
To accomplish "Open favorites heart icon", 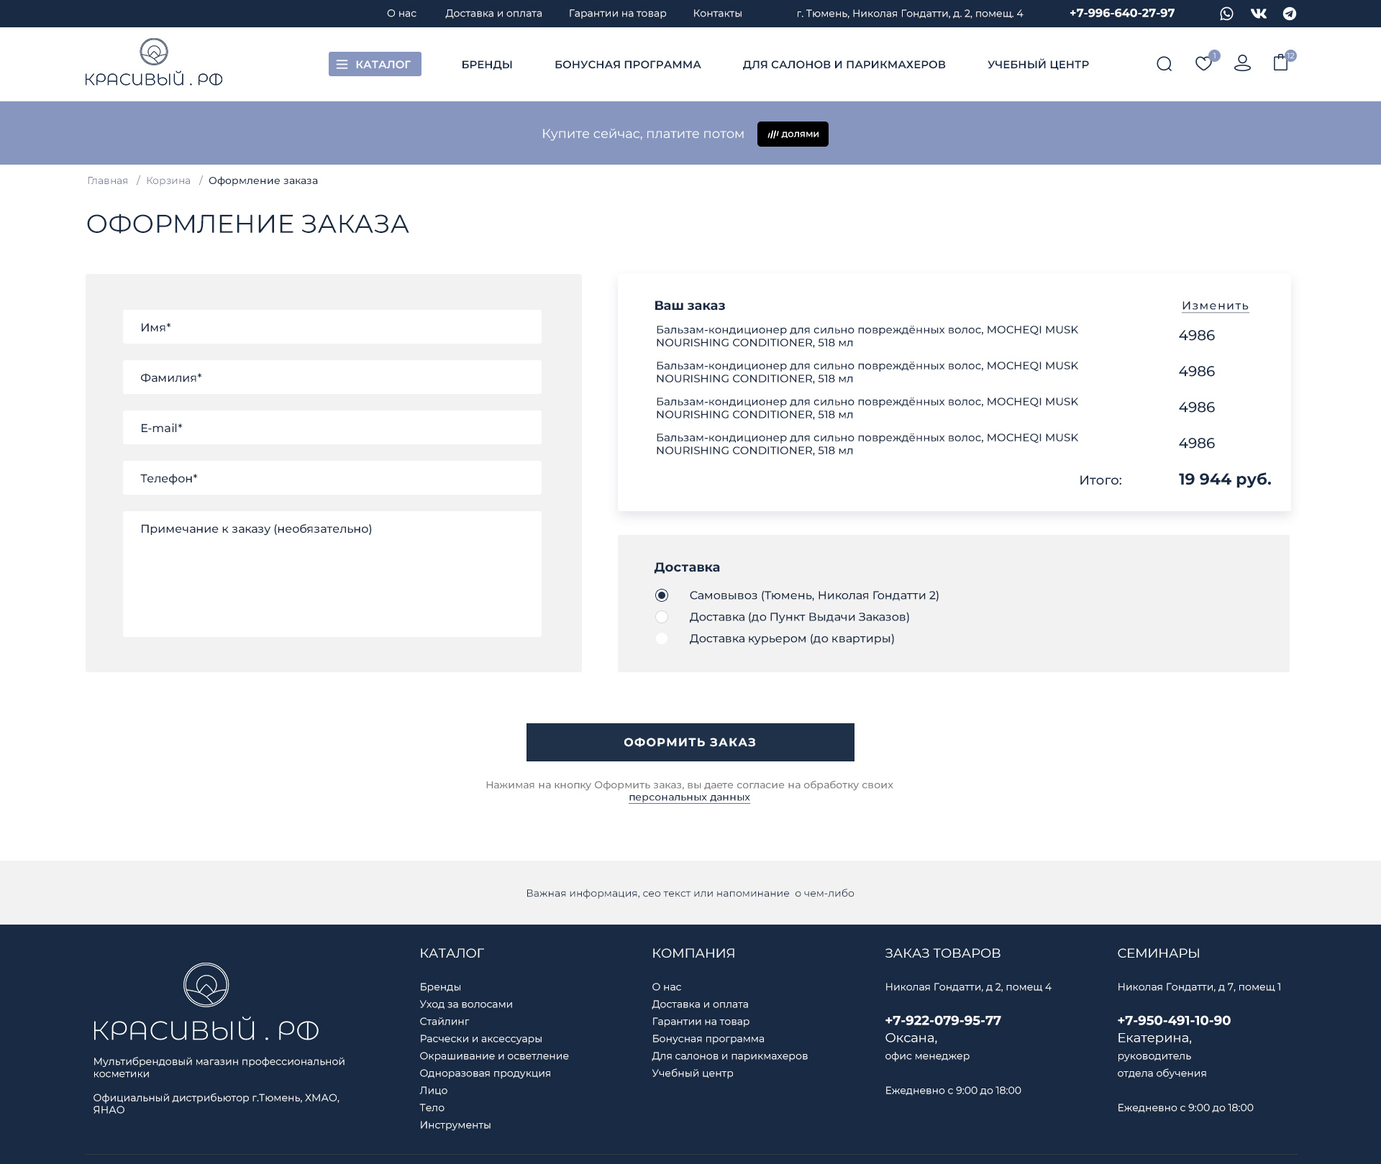I will tap(1203, 64).
